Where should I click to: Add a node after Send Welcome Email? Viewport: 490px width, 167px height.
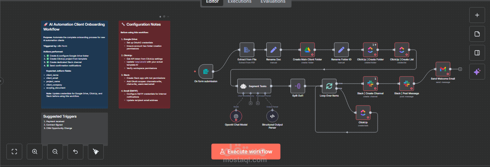(460, 69)
